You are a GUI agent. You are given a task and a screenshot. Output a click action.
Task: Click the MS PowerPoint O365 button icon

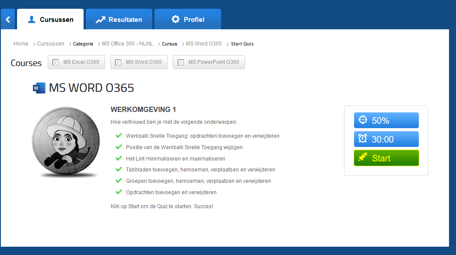click(x=181, y=62)
